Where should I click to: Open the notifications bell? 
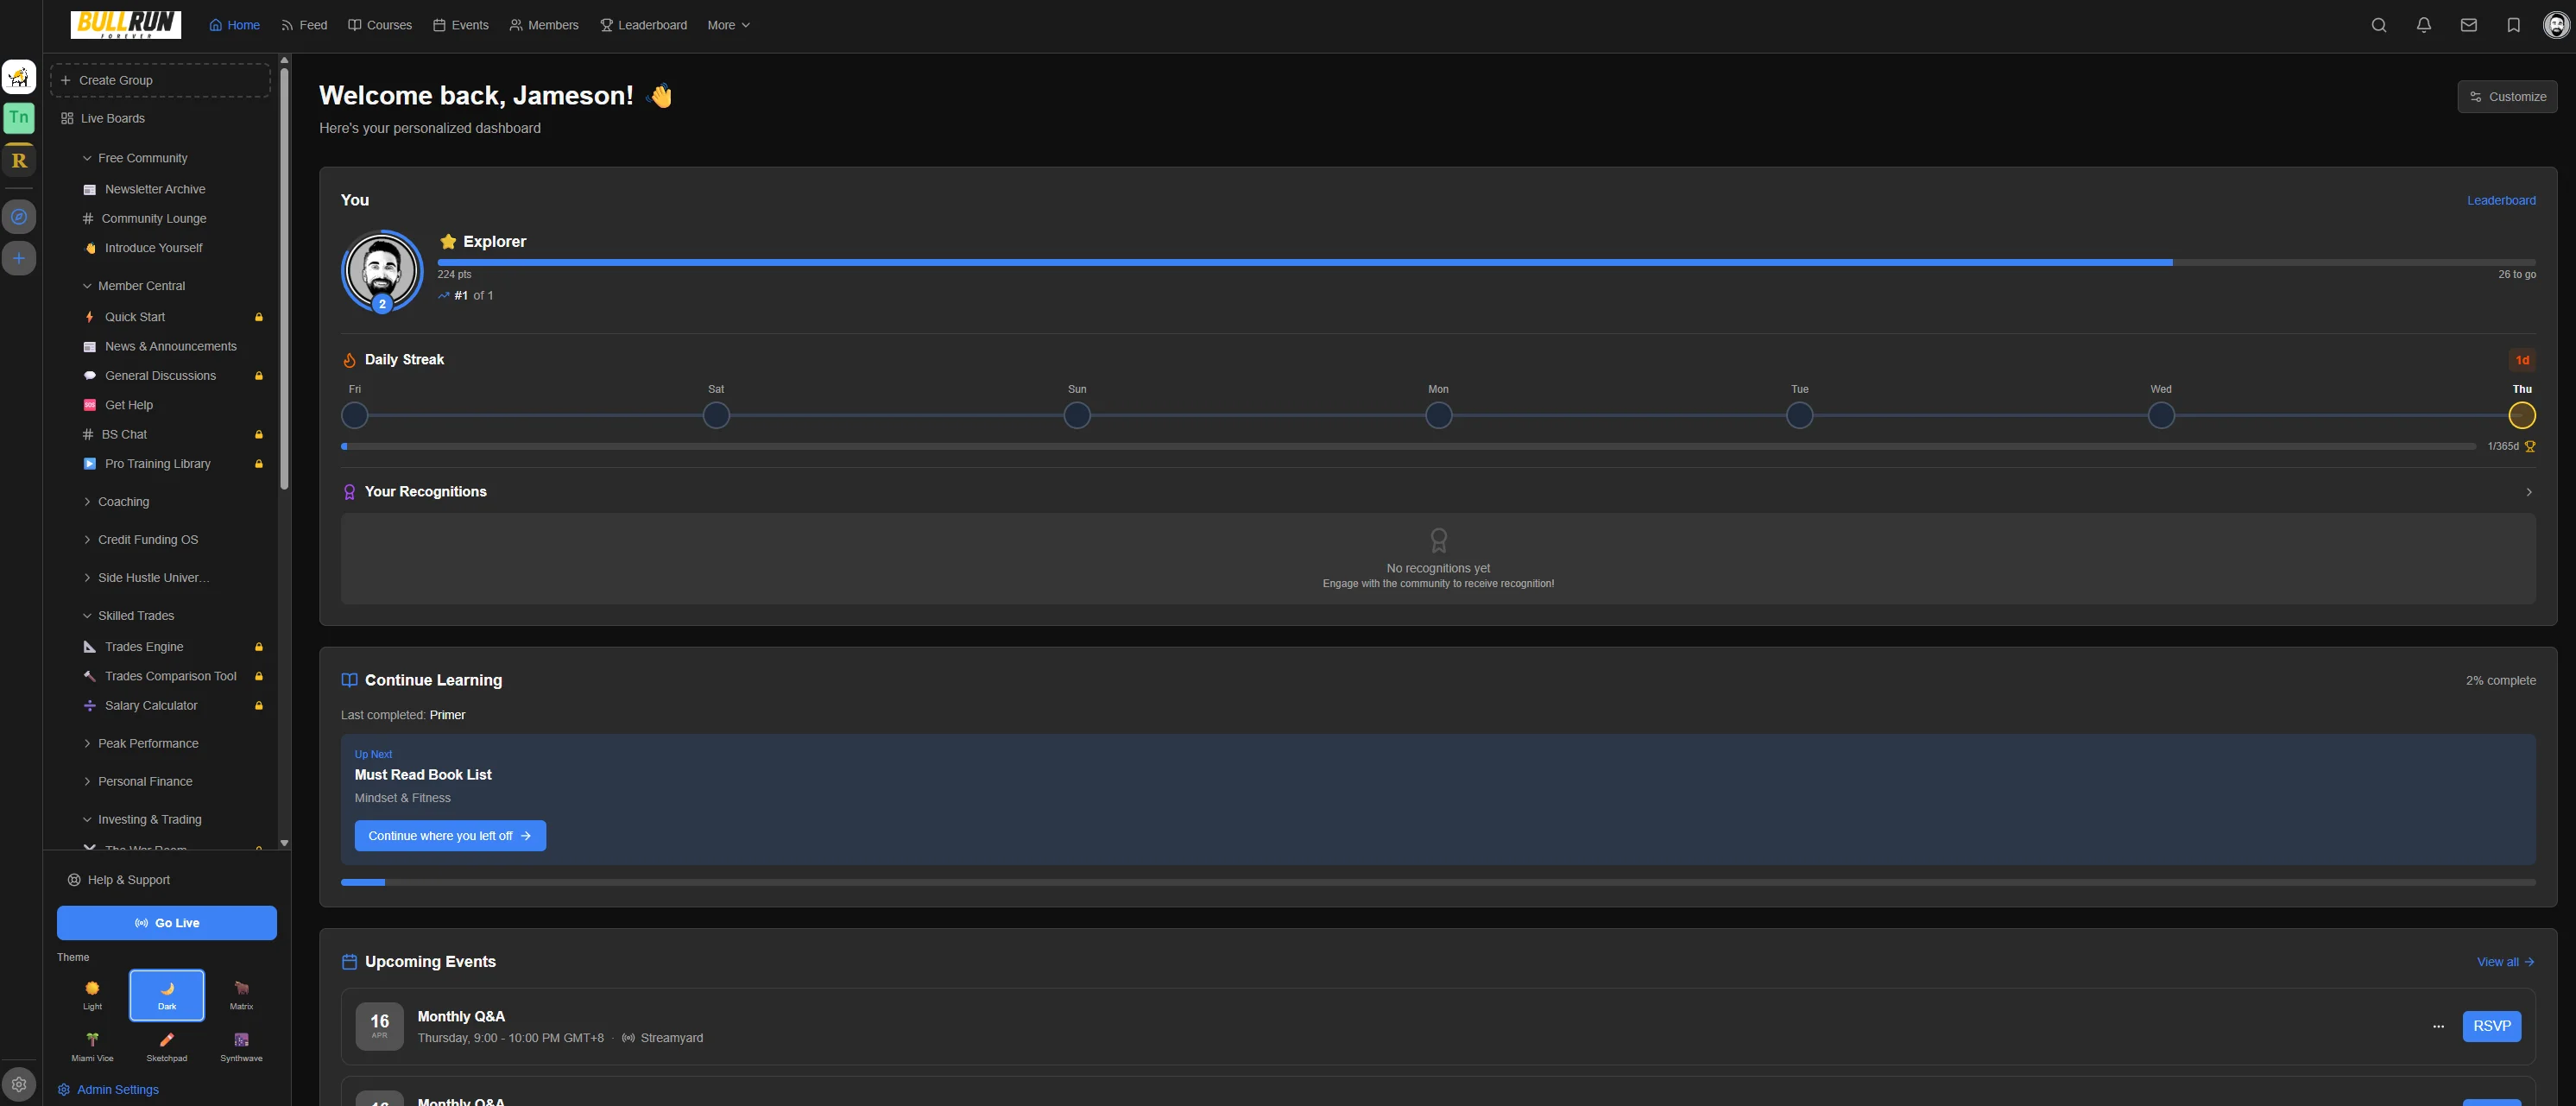pyautogui.click(x=2424, y=25)
